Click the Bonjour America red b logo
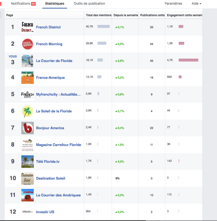This screenshot has width=217, height=221. (27, 128)
